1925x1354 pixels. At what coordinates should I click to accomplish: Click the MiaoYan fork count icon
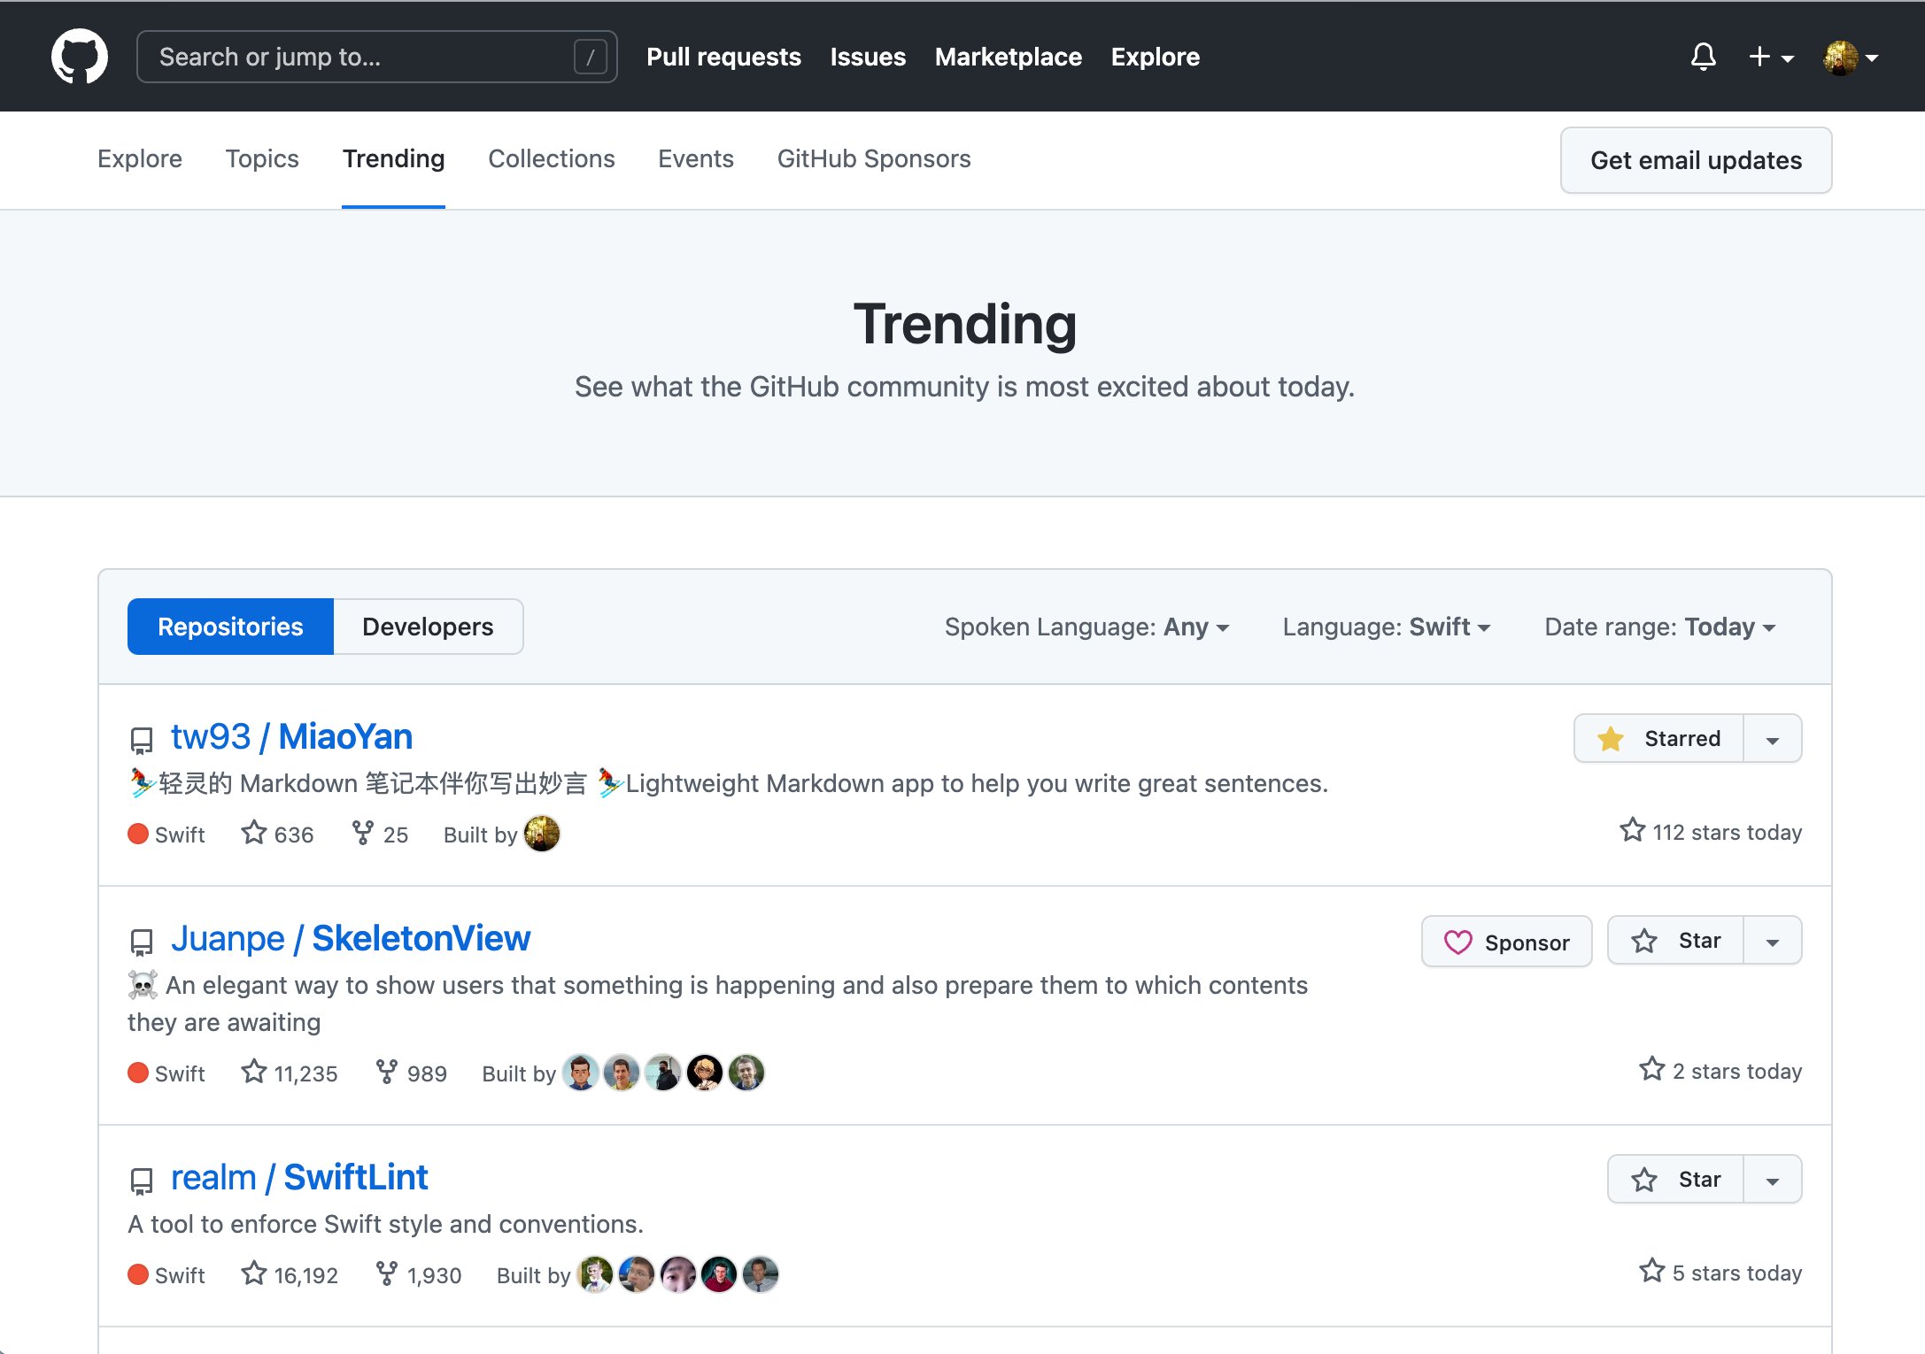tap(362, 833)
